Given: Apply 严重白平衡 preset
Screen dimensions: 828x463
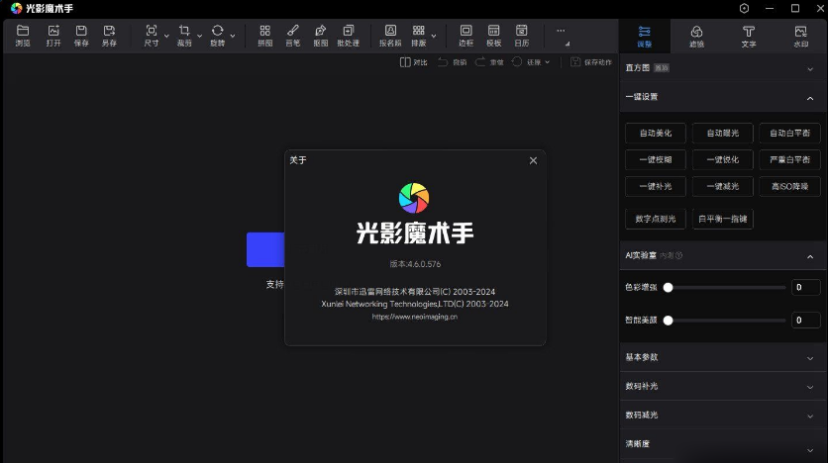Looking at the screenshot, I should coord(789,159).
